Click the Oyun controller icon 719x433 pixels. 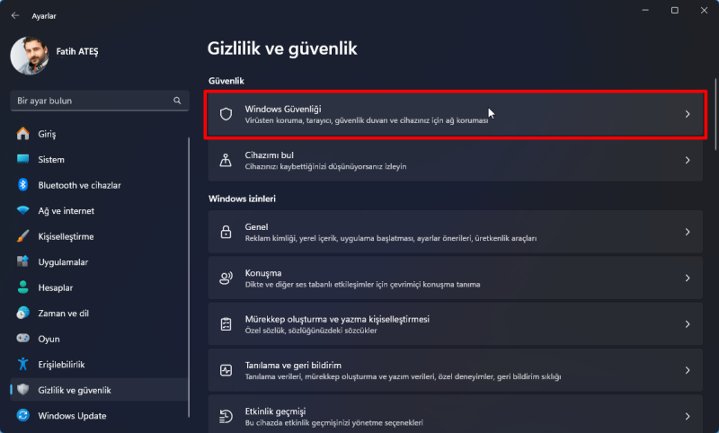coord(23,339)
